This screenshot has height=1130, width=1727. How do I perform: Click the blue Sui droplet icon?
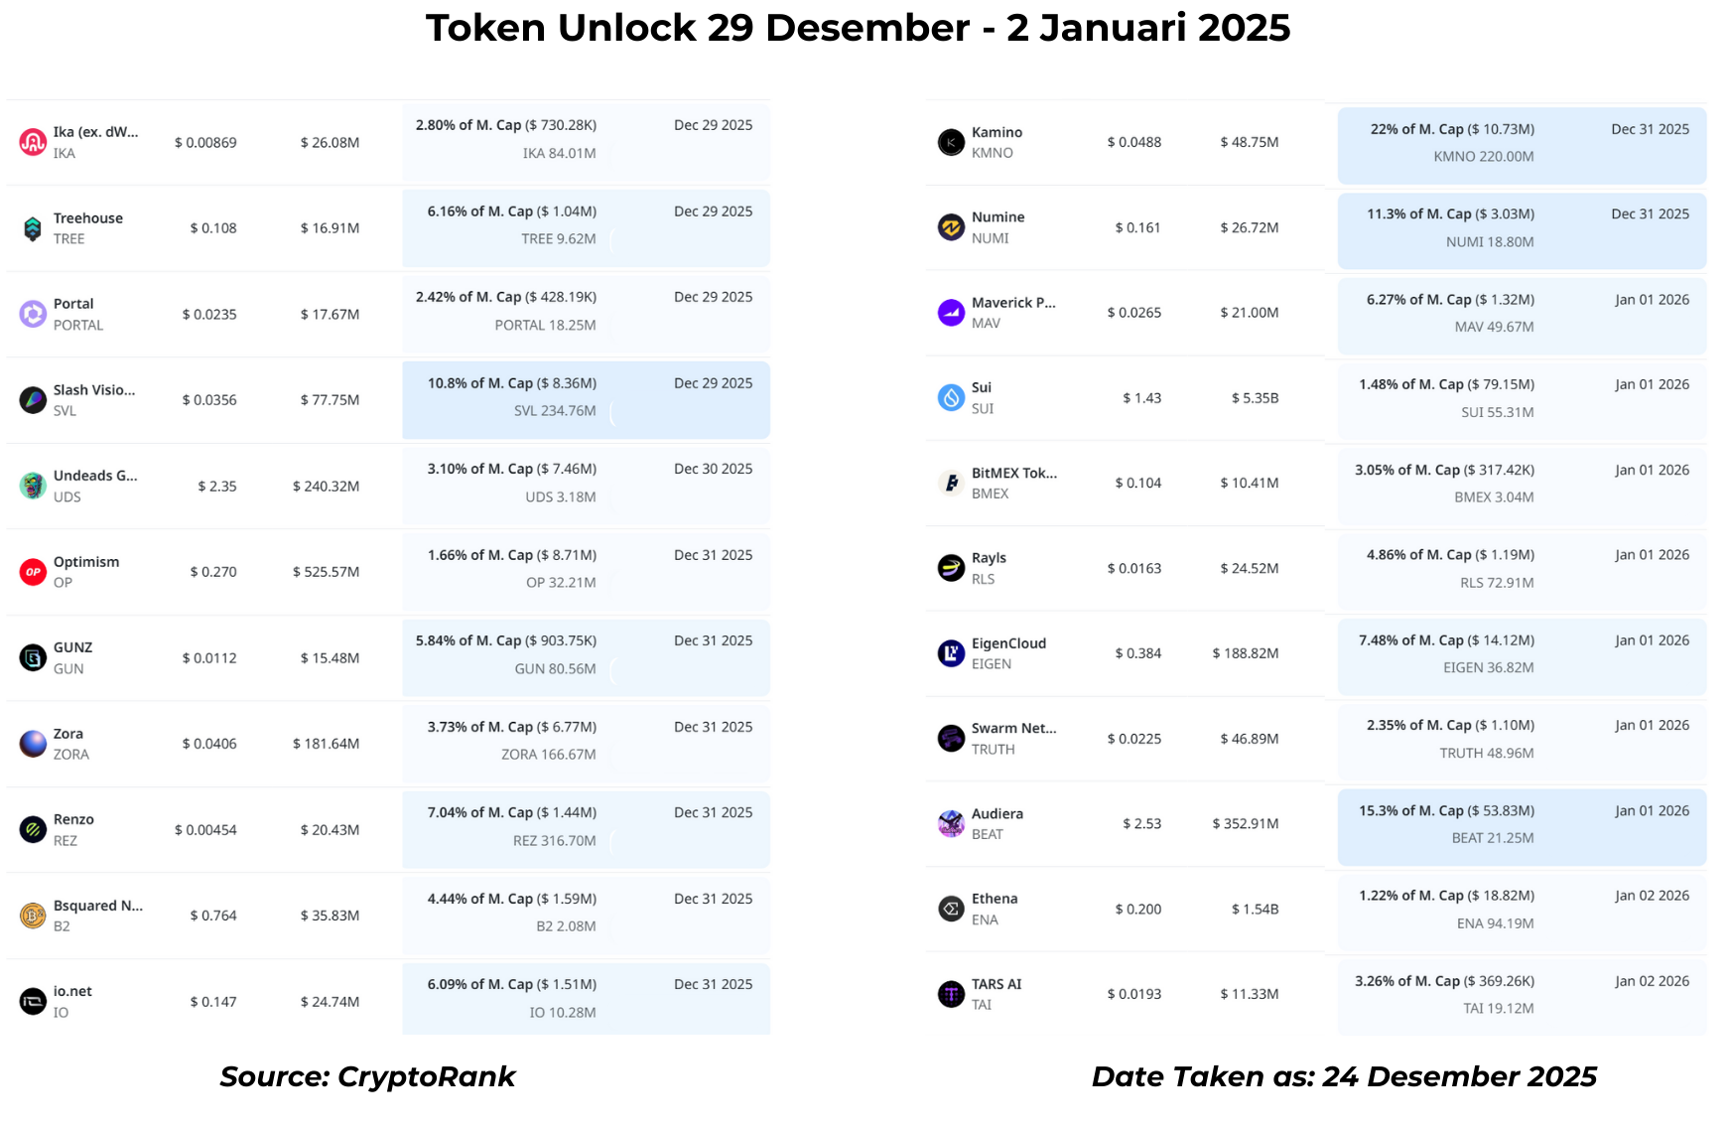point(951,398)
